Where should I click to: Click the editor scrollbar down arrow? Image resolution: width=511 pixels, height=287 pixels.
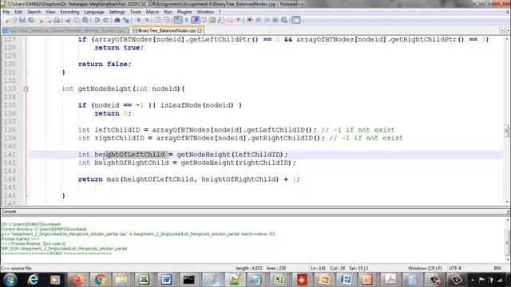[507, 202]
